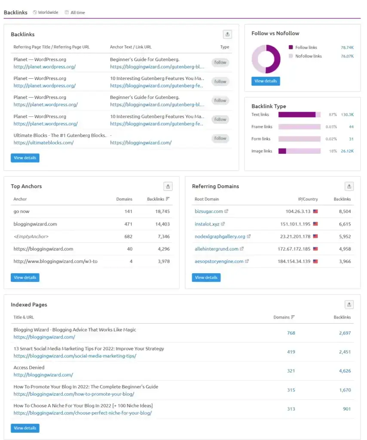
Task: Open the All time date filter
Action: coord(77,12)
